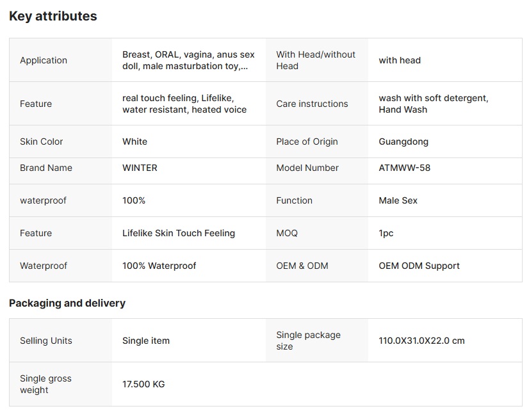Screen dimensions: 529x411
Task: Click the Key attributes heading
Action: coord(53,17)
